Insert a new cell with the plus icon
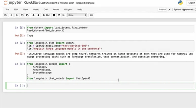The width and height of the screenshot is (196, 108). (11, 15)
